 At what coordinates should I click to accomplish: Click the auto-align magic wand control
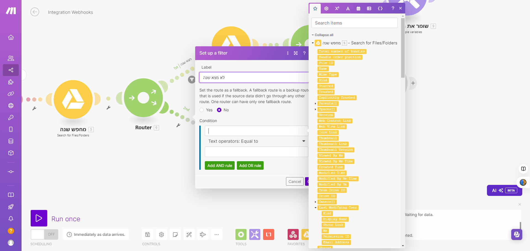189,234
